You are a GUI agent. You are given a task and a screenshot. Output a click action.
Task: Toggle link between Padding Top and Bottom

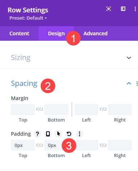tap(40, 145)
